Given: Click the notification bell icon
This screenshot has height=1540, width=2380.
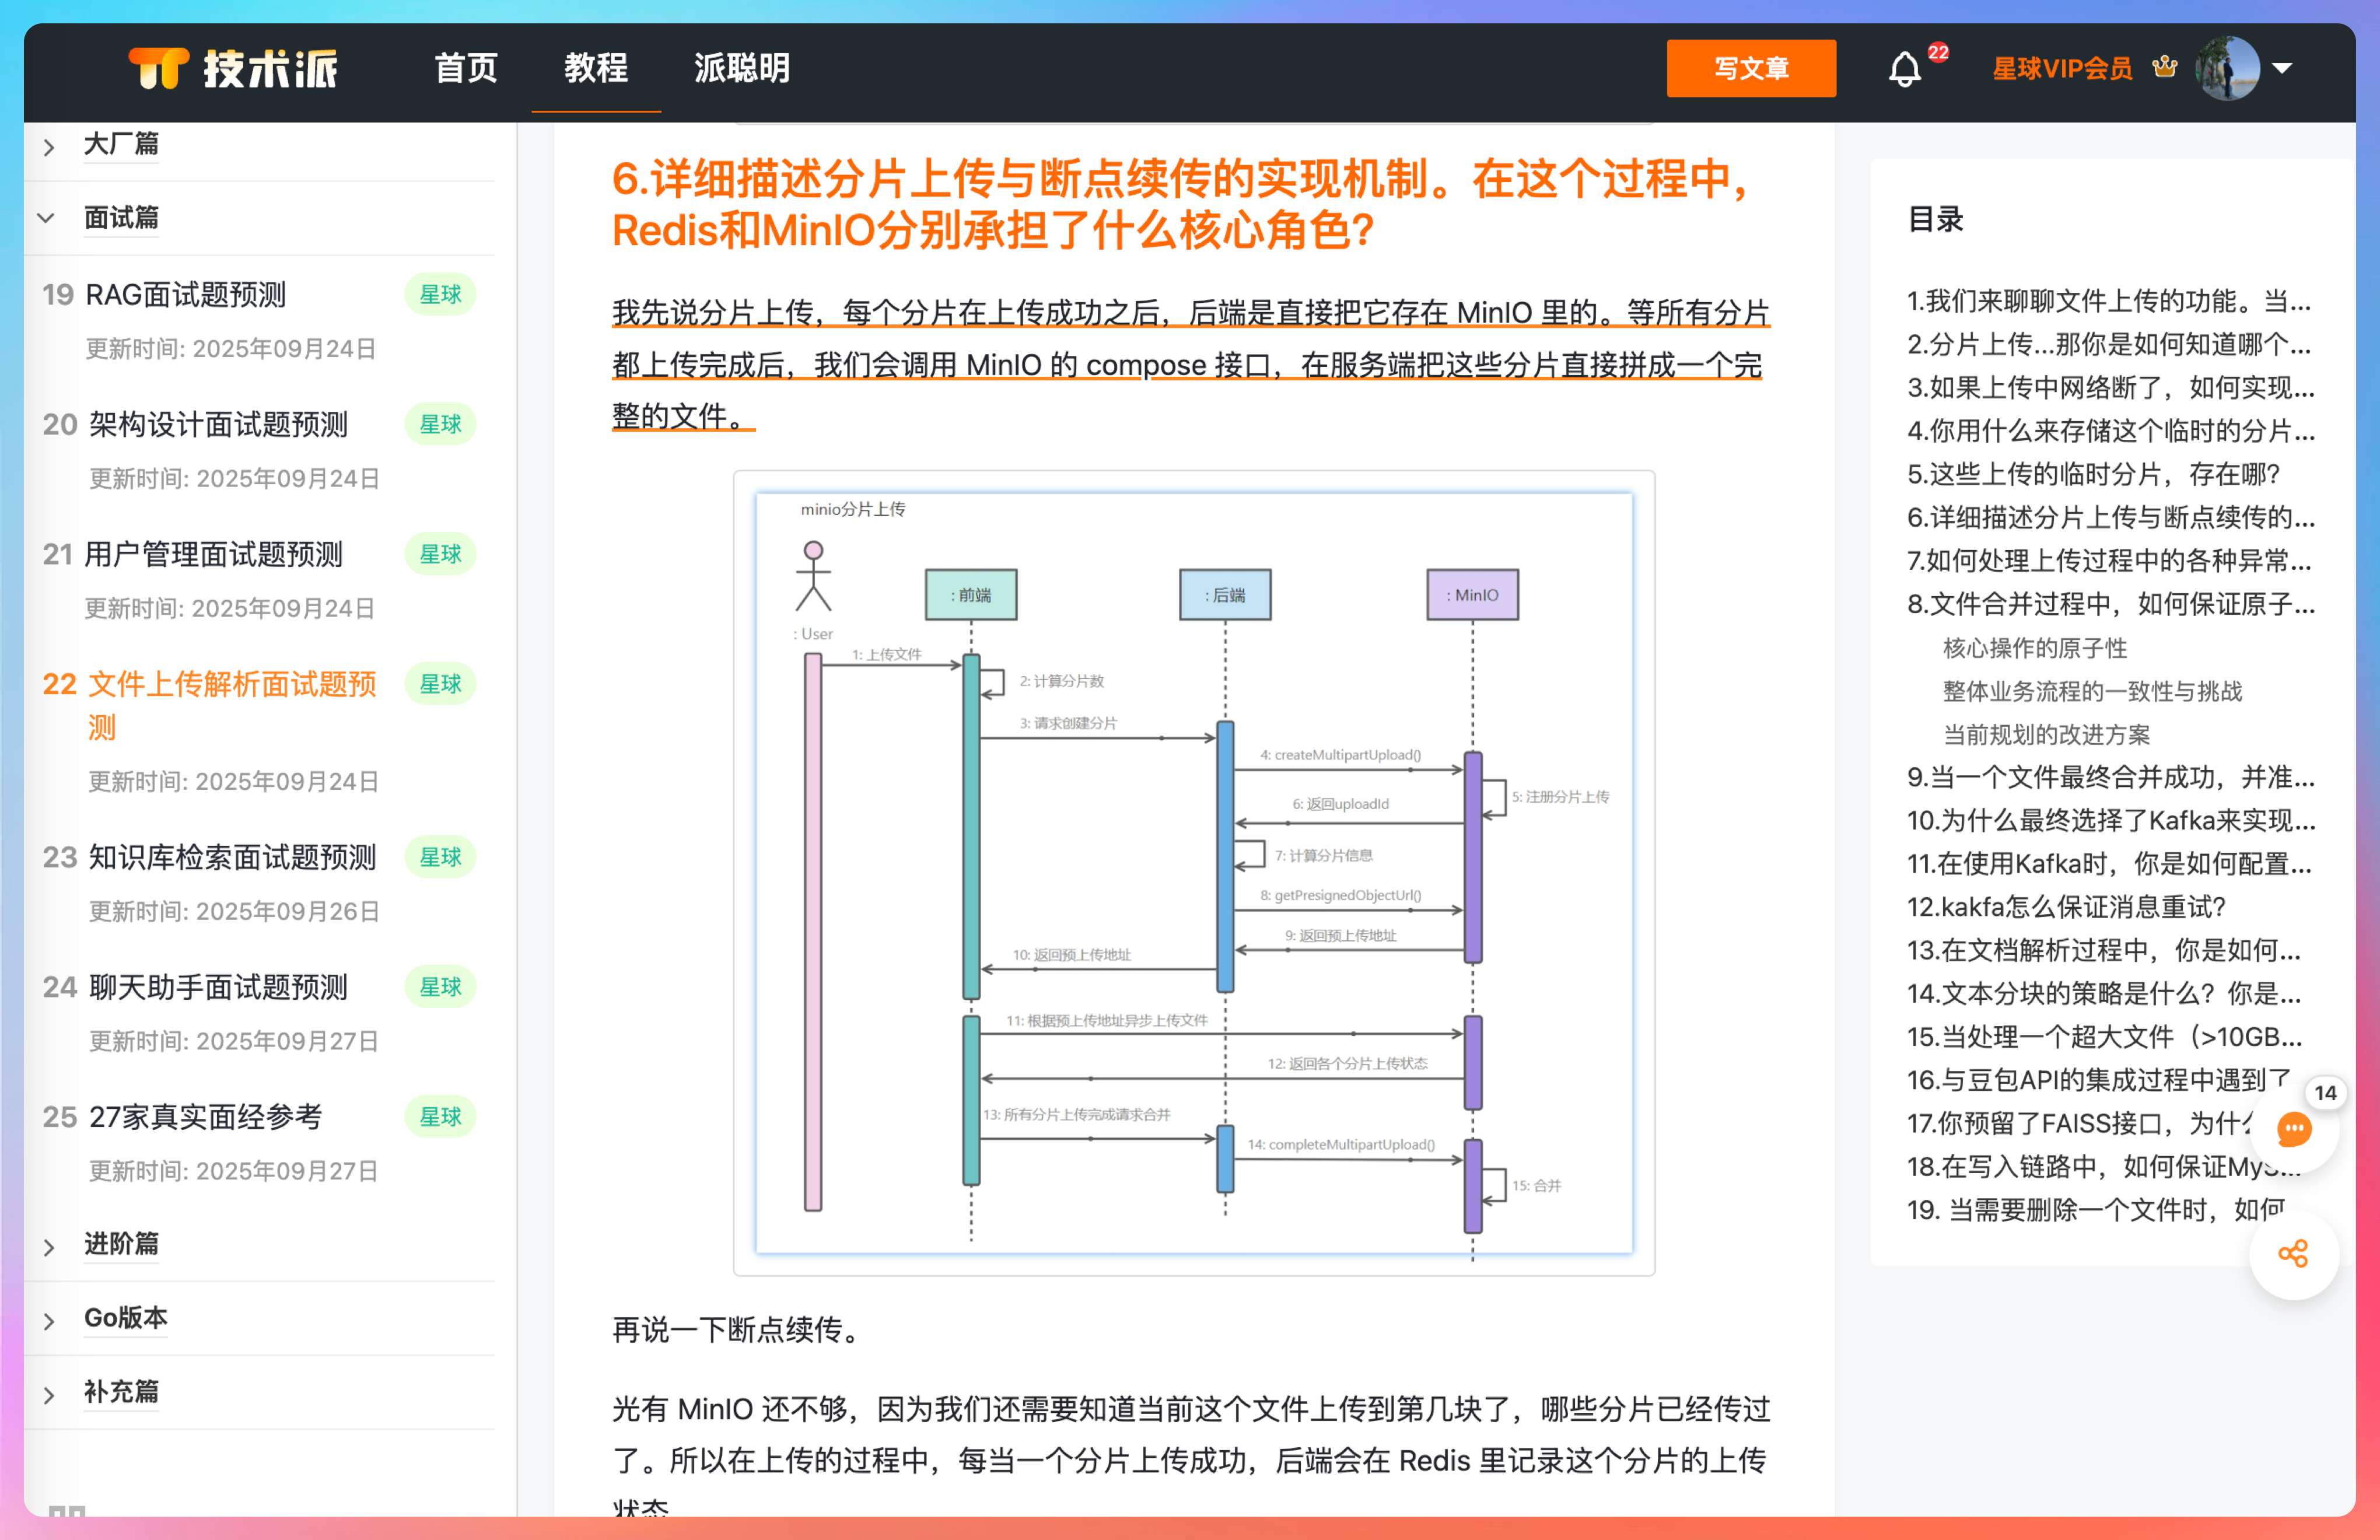Looking at the screenshot, I should pyautogui.click(x=1904, y=69).
